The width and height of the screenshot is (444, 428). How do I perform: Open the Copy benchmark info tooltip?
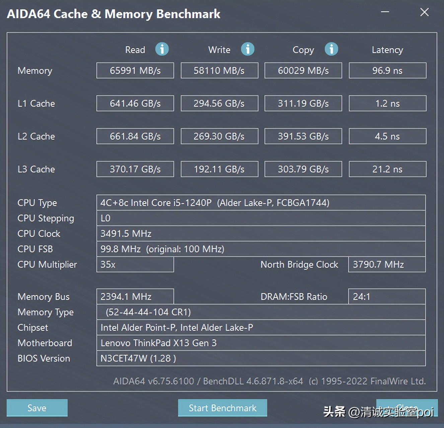[331, 49]
